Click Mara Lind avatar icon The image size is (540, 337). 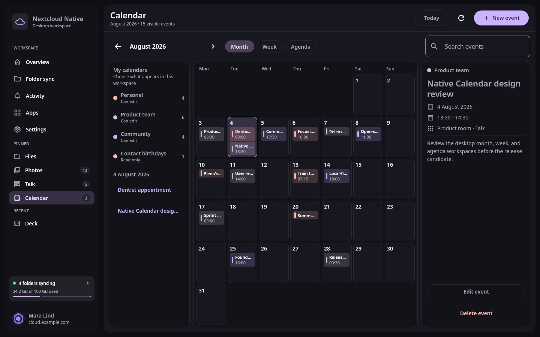(x=18, y=319)
